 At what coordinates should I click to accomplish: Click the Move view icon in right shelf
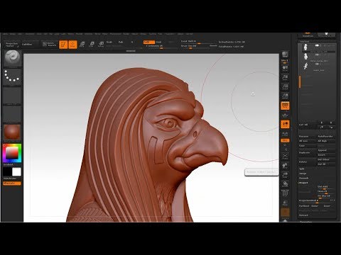click(x=285, y=166)
